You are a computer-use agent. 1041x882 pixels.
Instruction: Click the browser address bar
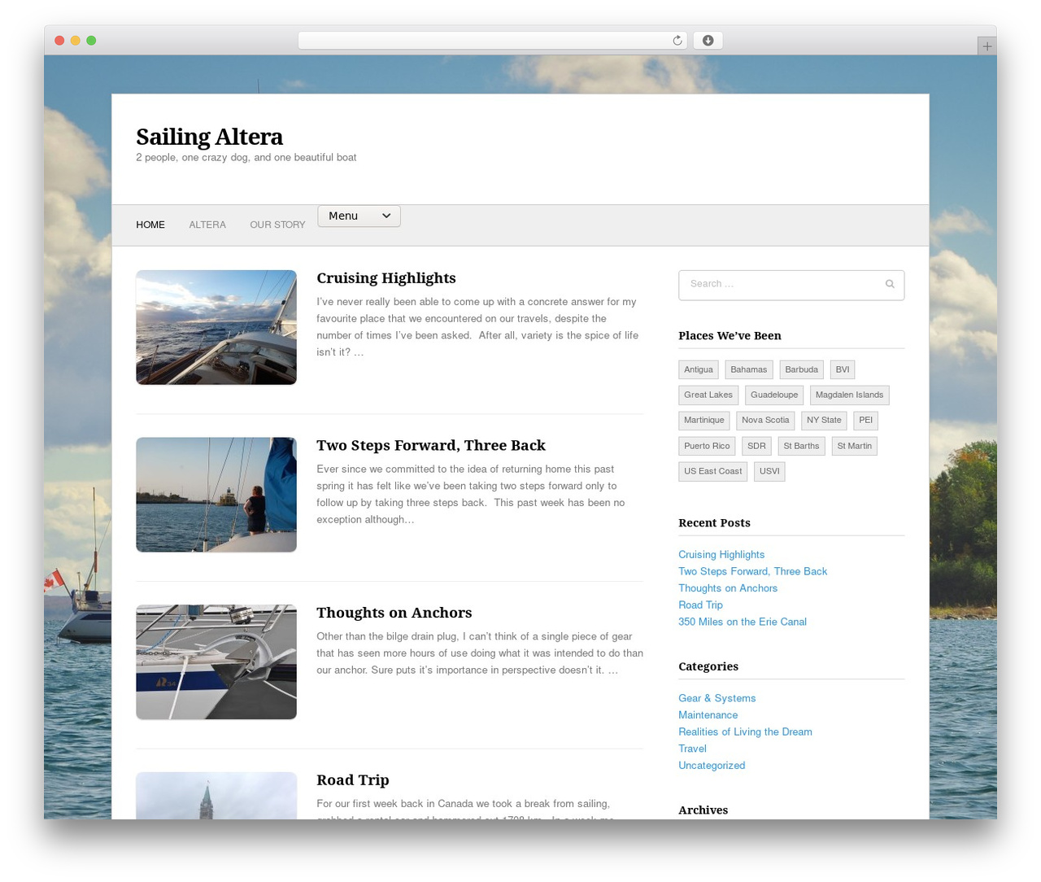(492, 41)
